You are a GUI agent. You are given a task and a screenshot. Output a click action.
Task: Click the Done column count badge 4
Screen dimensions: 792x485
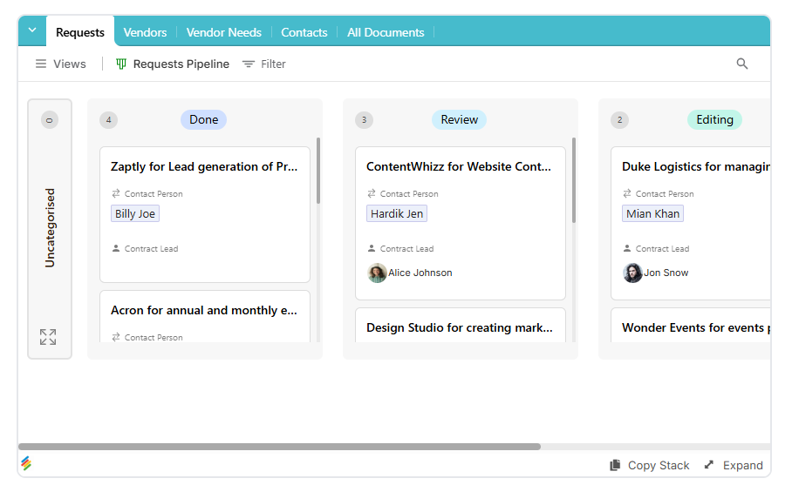click(x=109, y=120)
